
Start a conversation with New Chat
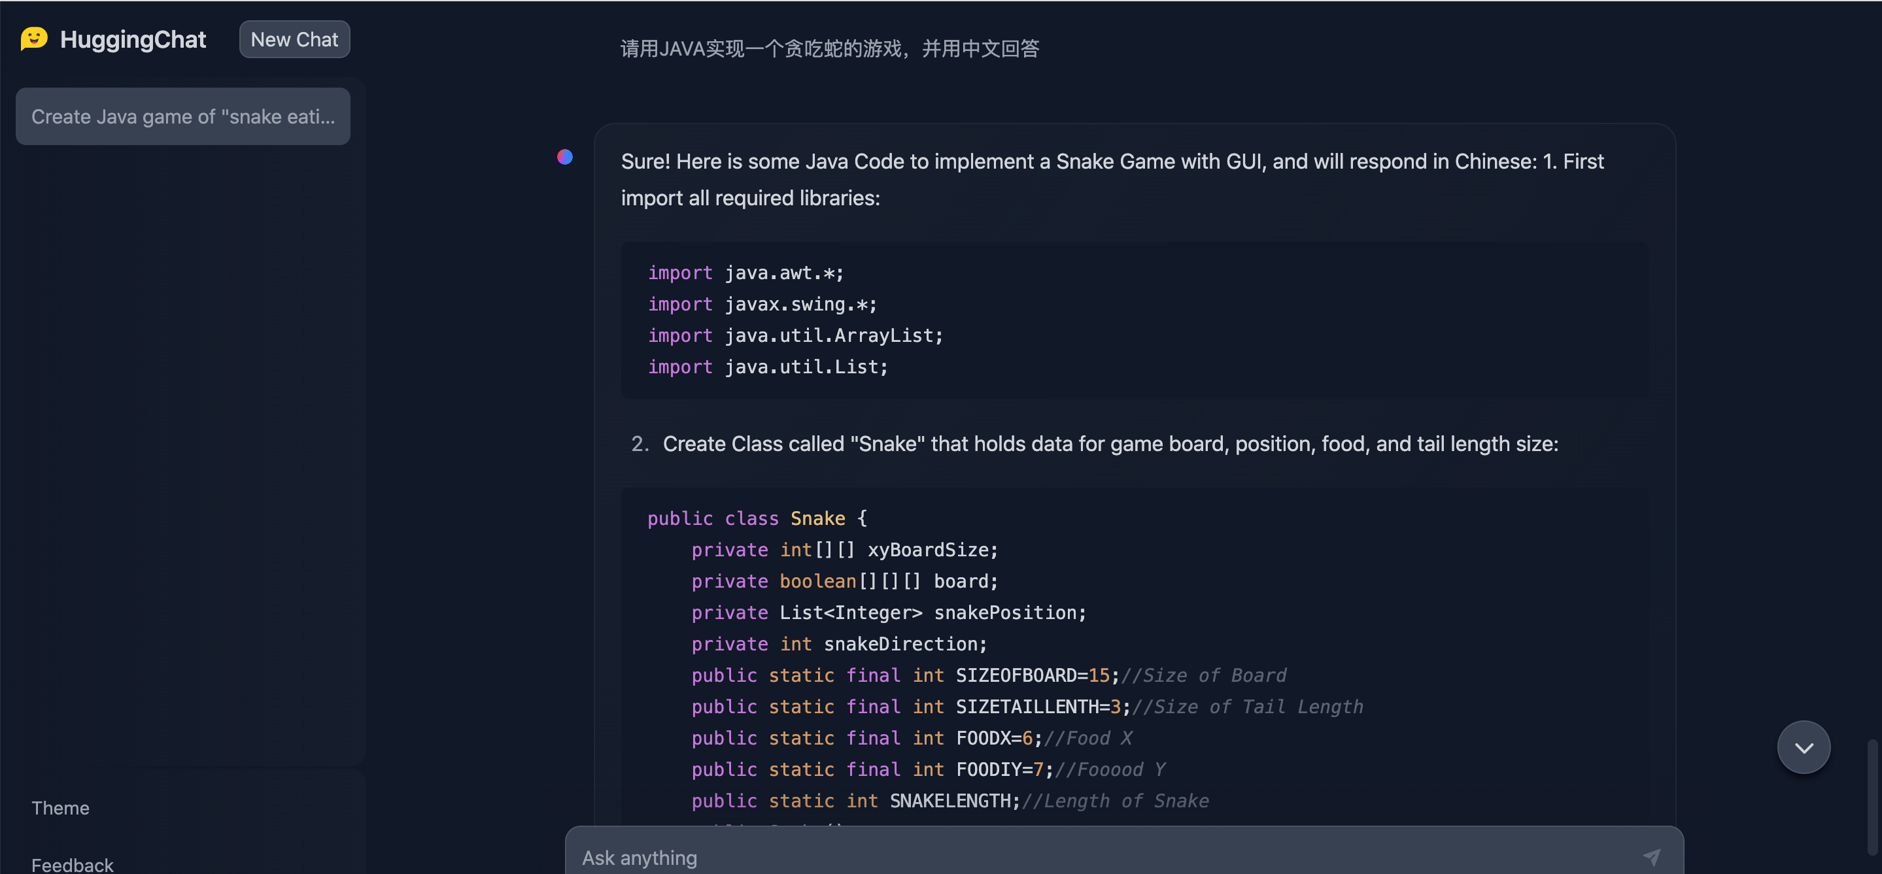294,39
